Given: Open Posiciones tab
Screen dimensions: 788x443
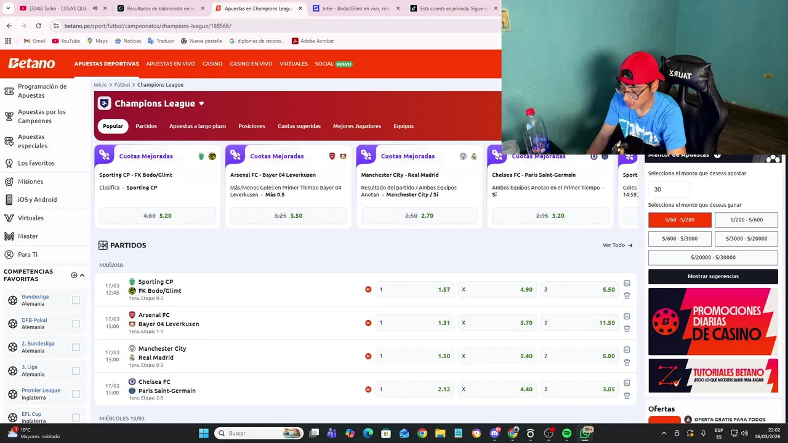Looking at the screenshot, I should click(x=252, y=126).
